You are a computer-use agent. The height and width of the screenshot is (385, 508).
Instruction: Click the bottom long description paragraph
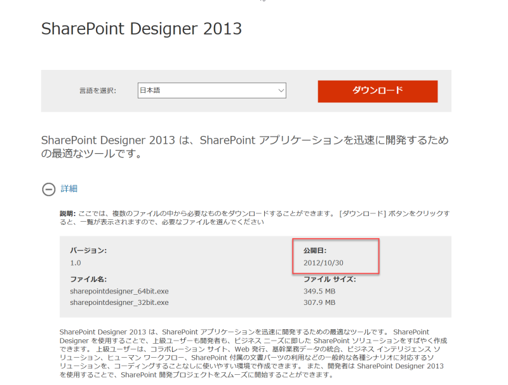tap(253, 353)
